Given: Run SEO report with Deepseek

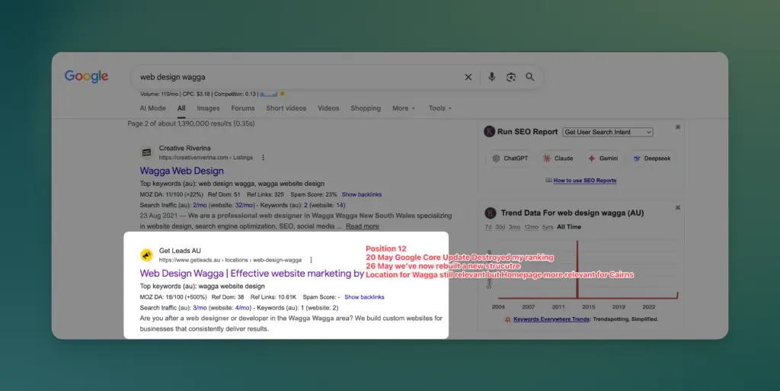Looking at the screenshot, I should pyautogui.click(x=652, y=159).
